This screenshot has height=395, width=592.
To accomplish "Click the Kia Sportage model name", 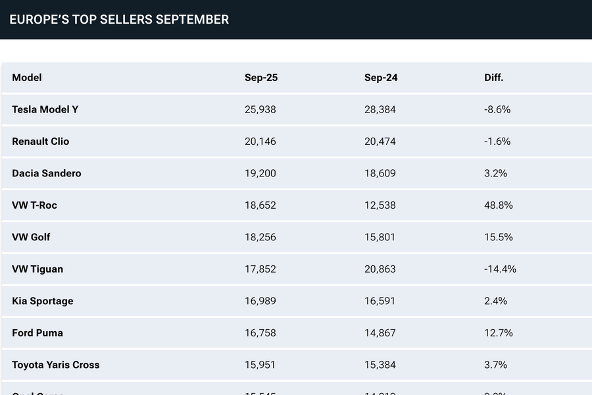I will 43,301.
